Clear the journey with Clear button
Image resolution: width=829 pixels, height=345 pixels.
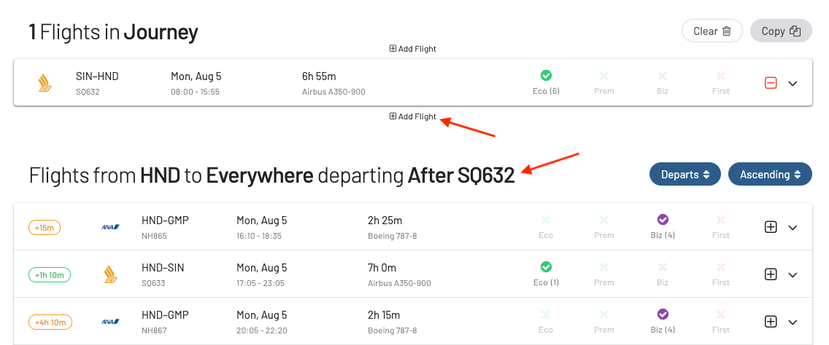[x=712, y=31]
